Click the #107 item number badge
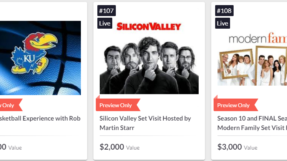The height and width of the screenshot is (161, 287). pyautogui.click(x=106, y=11)
